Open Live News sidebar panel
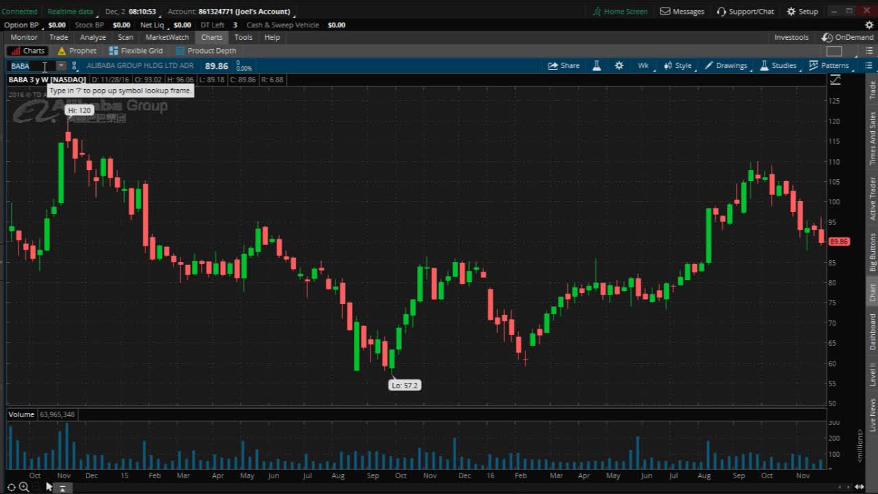Screen dimensions: 878x494 coord(873,414)
